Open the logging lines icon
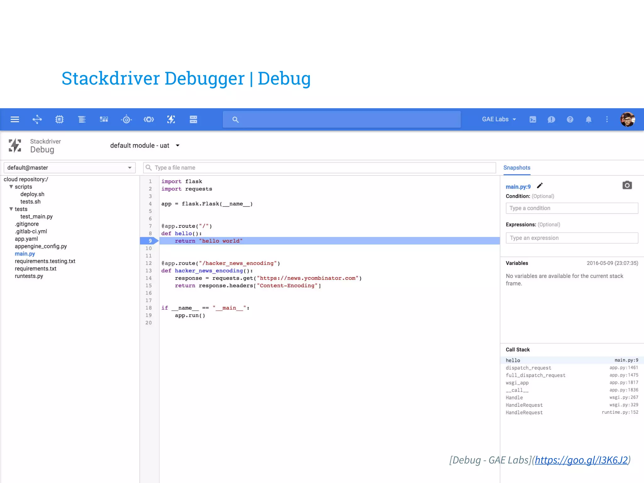 coord(82,119)
